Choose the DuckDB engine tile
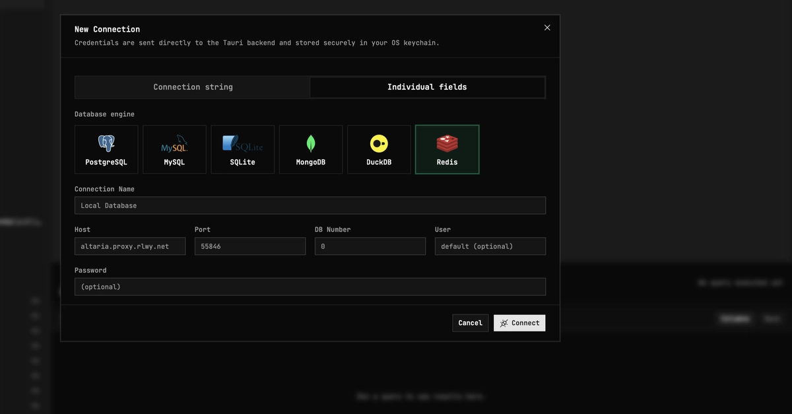The image size is (792, 414). pyautogui.click(x=379, y=150)
